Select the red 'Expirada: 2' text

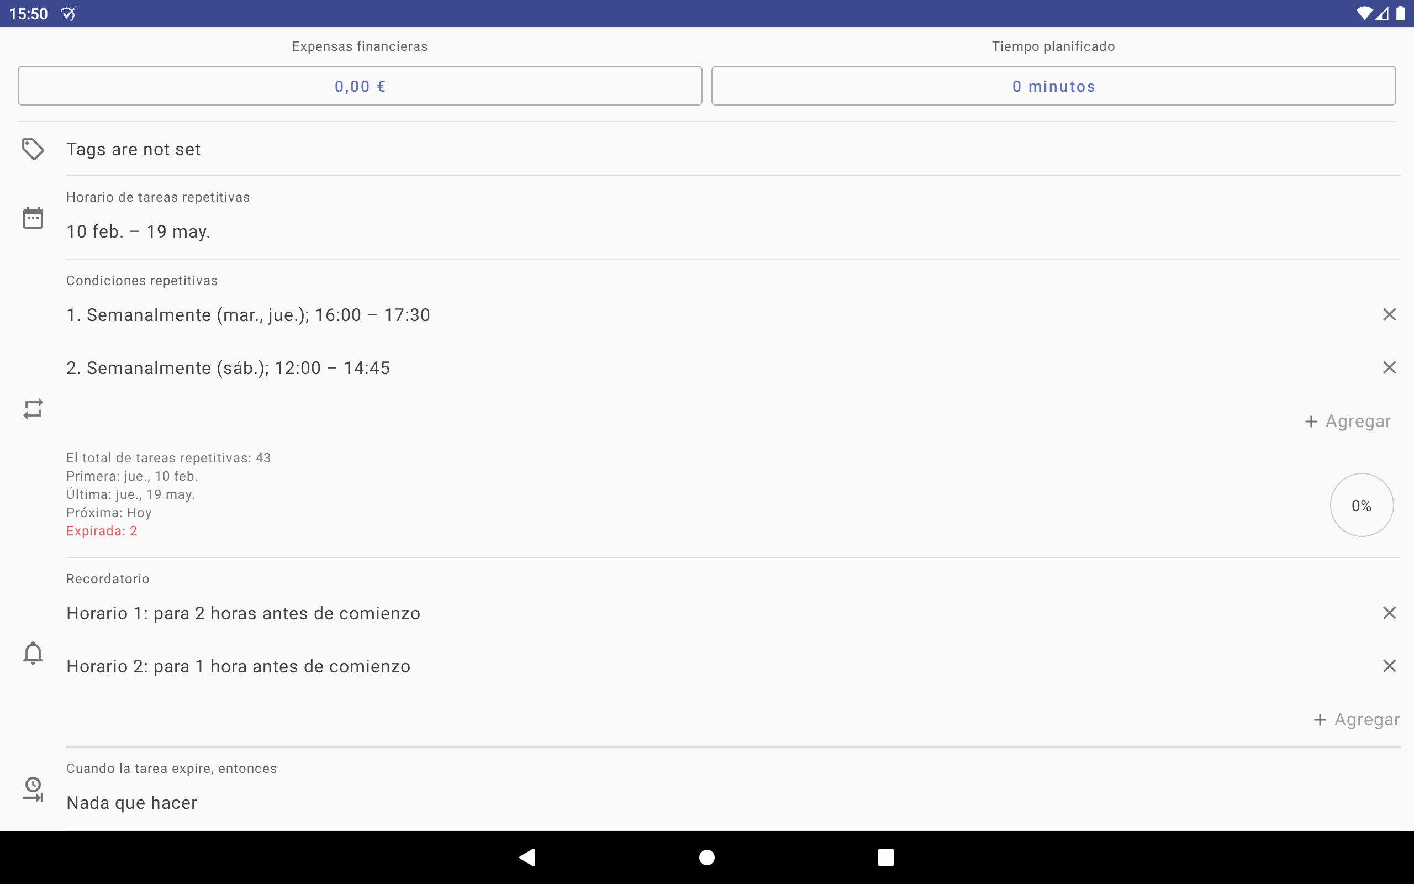tap(102, 531)
